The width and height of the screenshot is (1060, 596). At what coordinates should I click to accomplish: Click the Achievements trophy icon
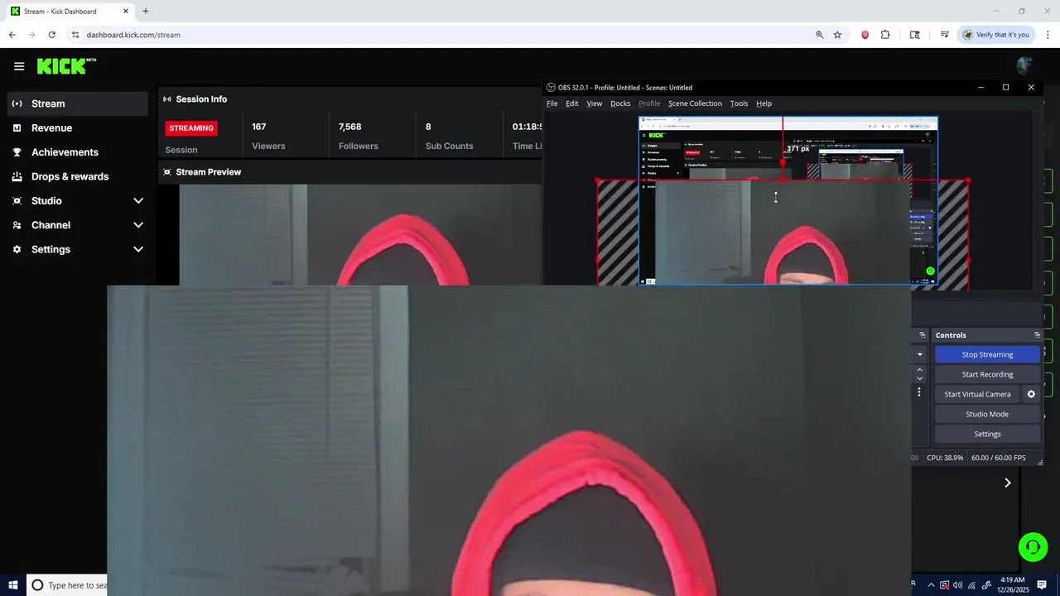click(17, 152)
